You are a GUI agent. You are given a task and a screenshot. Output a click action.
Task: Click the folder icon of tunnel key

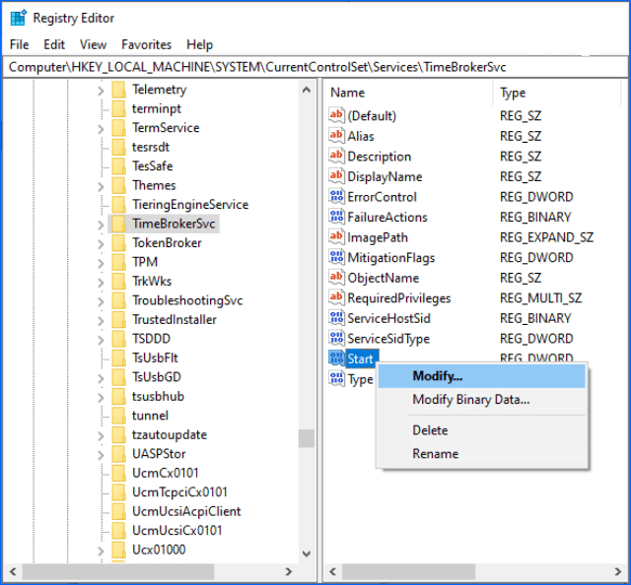118,416
